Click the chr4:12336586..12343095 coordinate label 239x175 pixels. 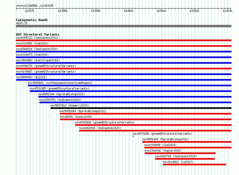(x=35, y=6)
